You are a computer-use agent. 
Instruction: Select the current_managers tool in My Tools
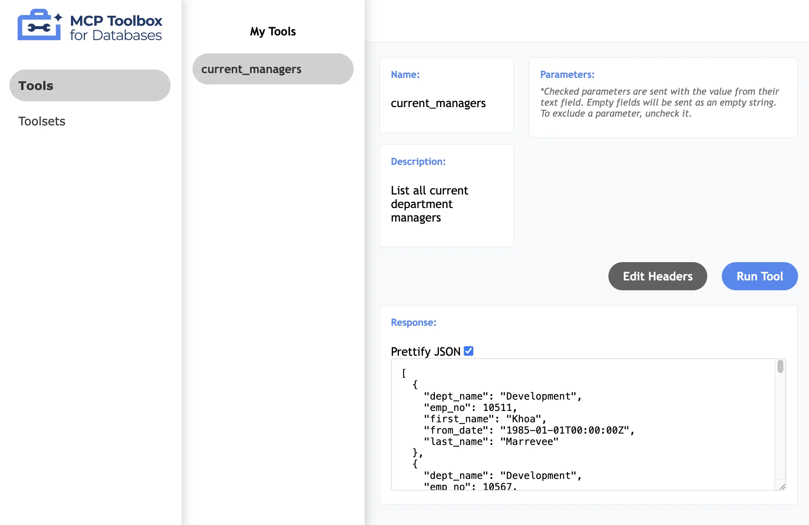(273, 69)
